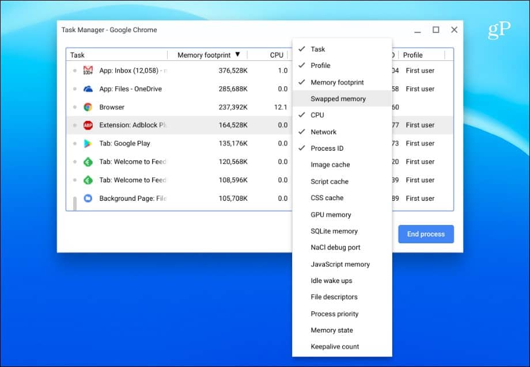Click the 1.0 CPU value for Inbox
Image resolution: width=530 pixels, height=367 pixels.
(283, 71)
